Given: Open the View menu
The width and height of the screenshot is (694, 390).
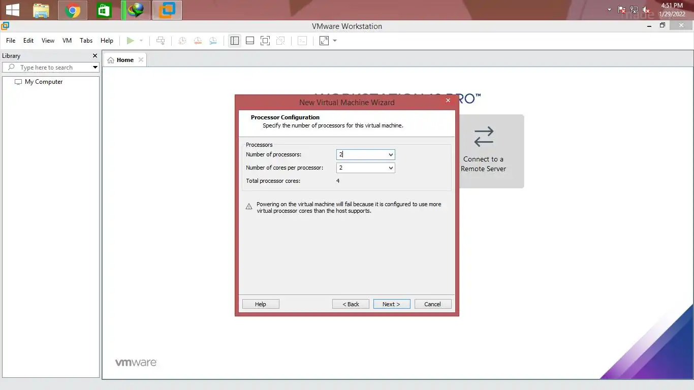Looking at the screenshot, I should pyautogui.click(x=48, y=41).
